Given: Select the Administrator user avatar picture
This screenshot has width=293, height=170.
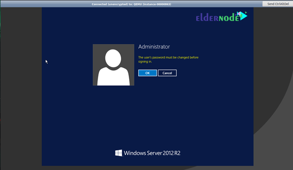Looking at the screenshot, I should pos(114,65).
